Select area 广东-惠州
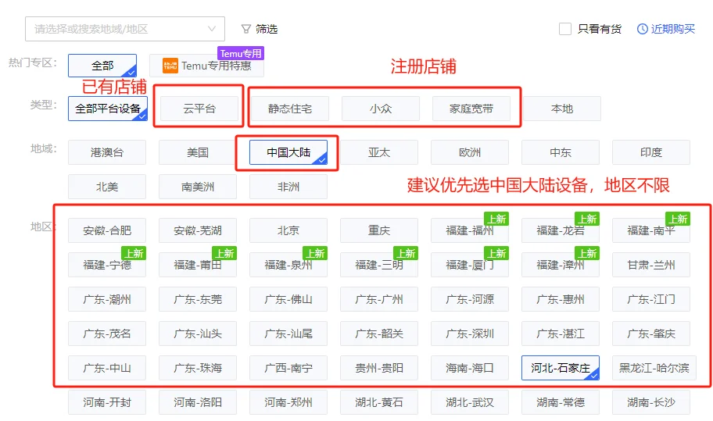Screen dimensions: 713x421 [561, 299]
